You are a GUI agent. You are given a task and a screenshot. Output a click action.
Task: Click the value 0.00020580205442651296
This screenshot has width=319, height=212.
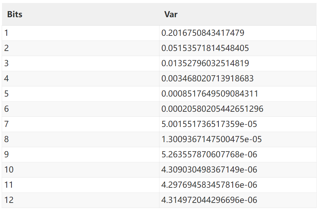(x=212, y=109)
